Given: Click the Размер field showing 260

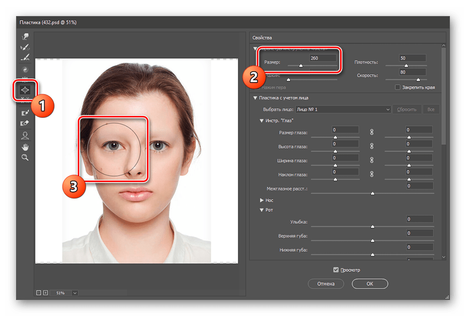Looking at the screenshot, I should coord(323,58).
